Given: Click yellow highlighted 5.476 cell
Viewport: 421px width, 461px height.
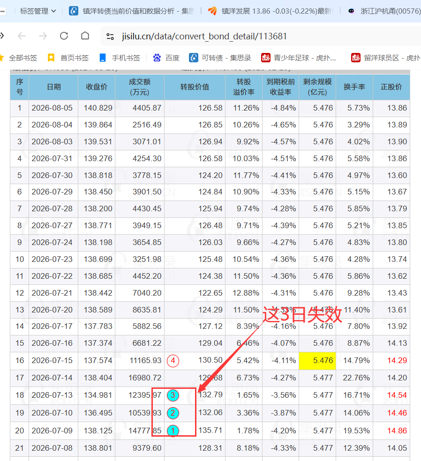Looking at the screenshot, I should coord(317,361).
